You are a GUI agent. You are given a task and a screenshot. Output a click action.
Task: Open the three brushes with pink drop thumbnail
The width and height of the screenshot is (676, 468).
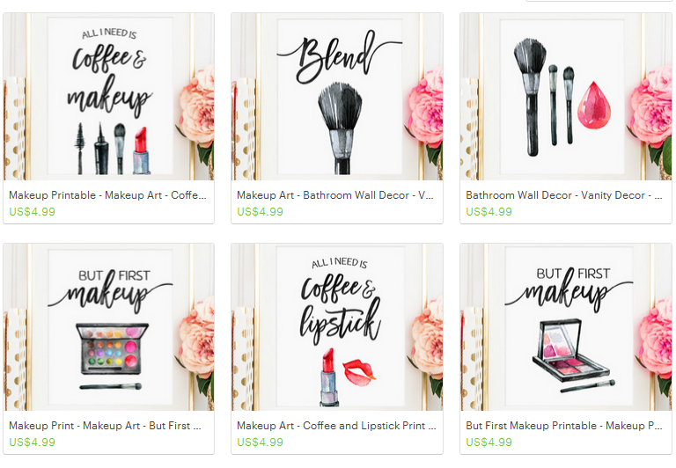click(566, 97)
